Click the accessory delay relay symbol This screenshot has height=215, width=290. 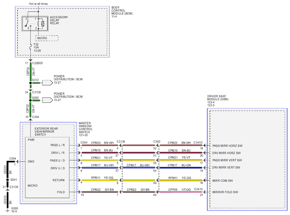click(35, 23)
